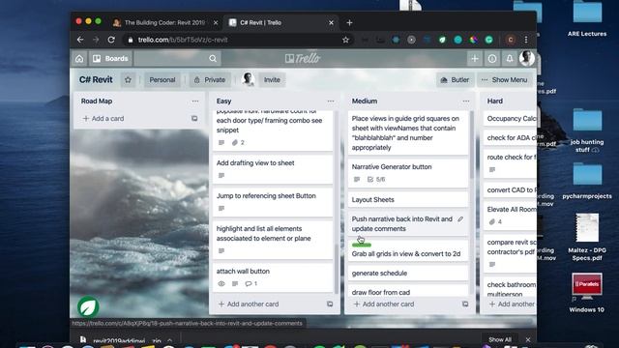Star the C# Revit board
The width and height of the screenshot is (619, 348).
point(128,79)
